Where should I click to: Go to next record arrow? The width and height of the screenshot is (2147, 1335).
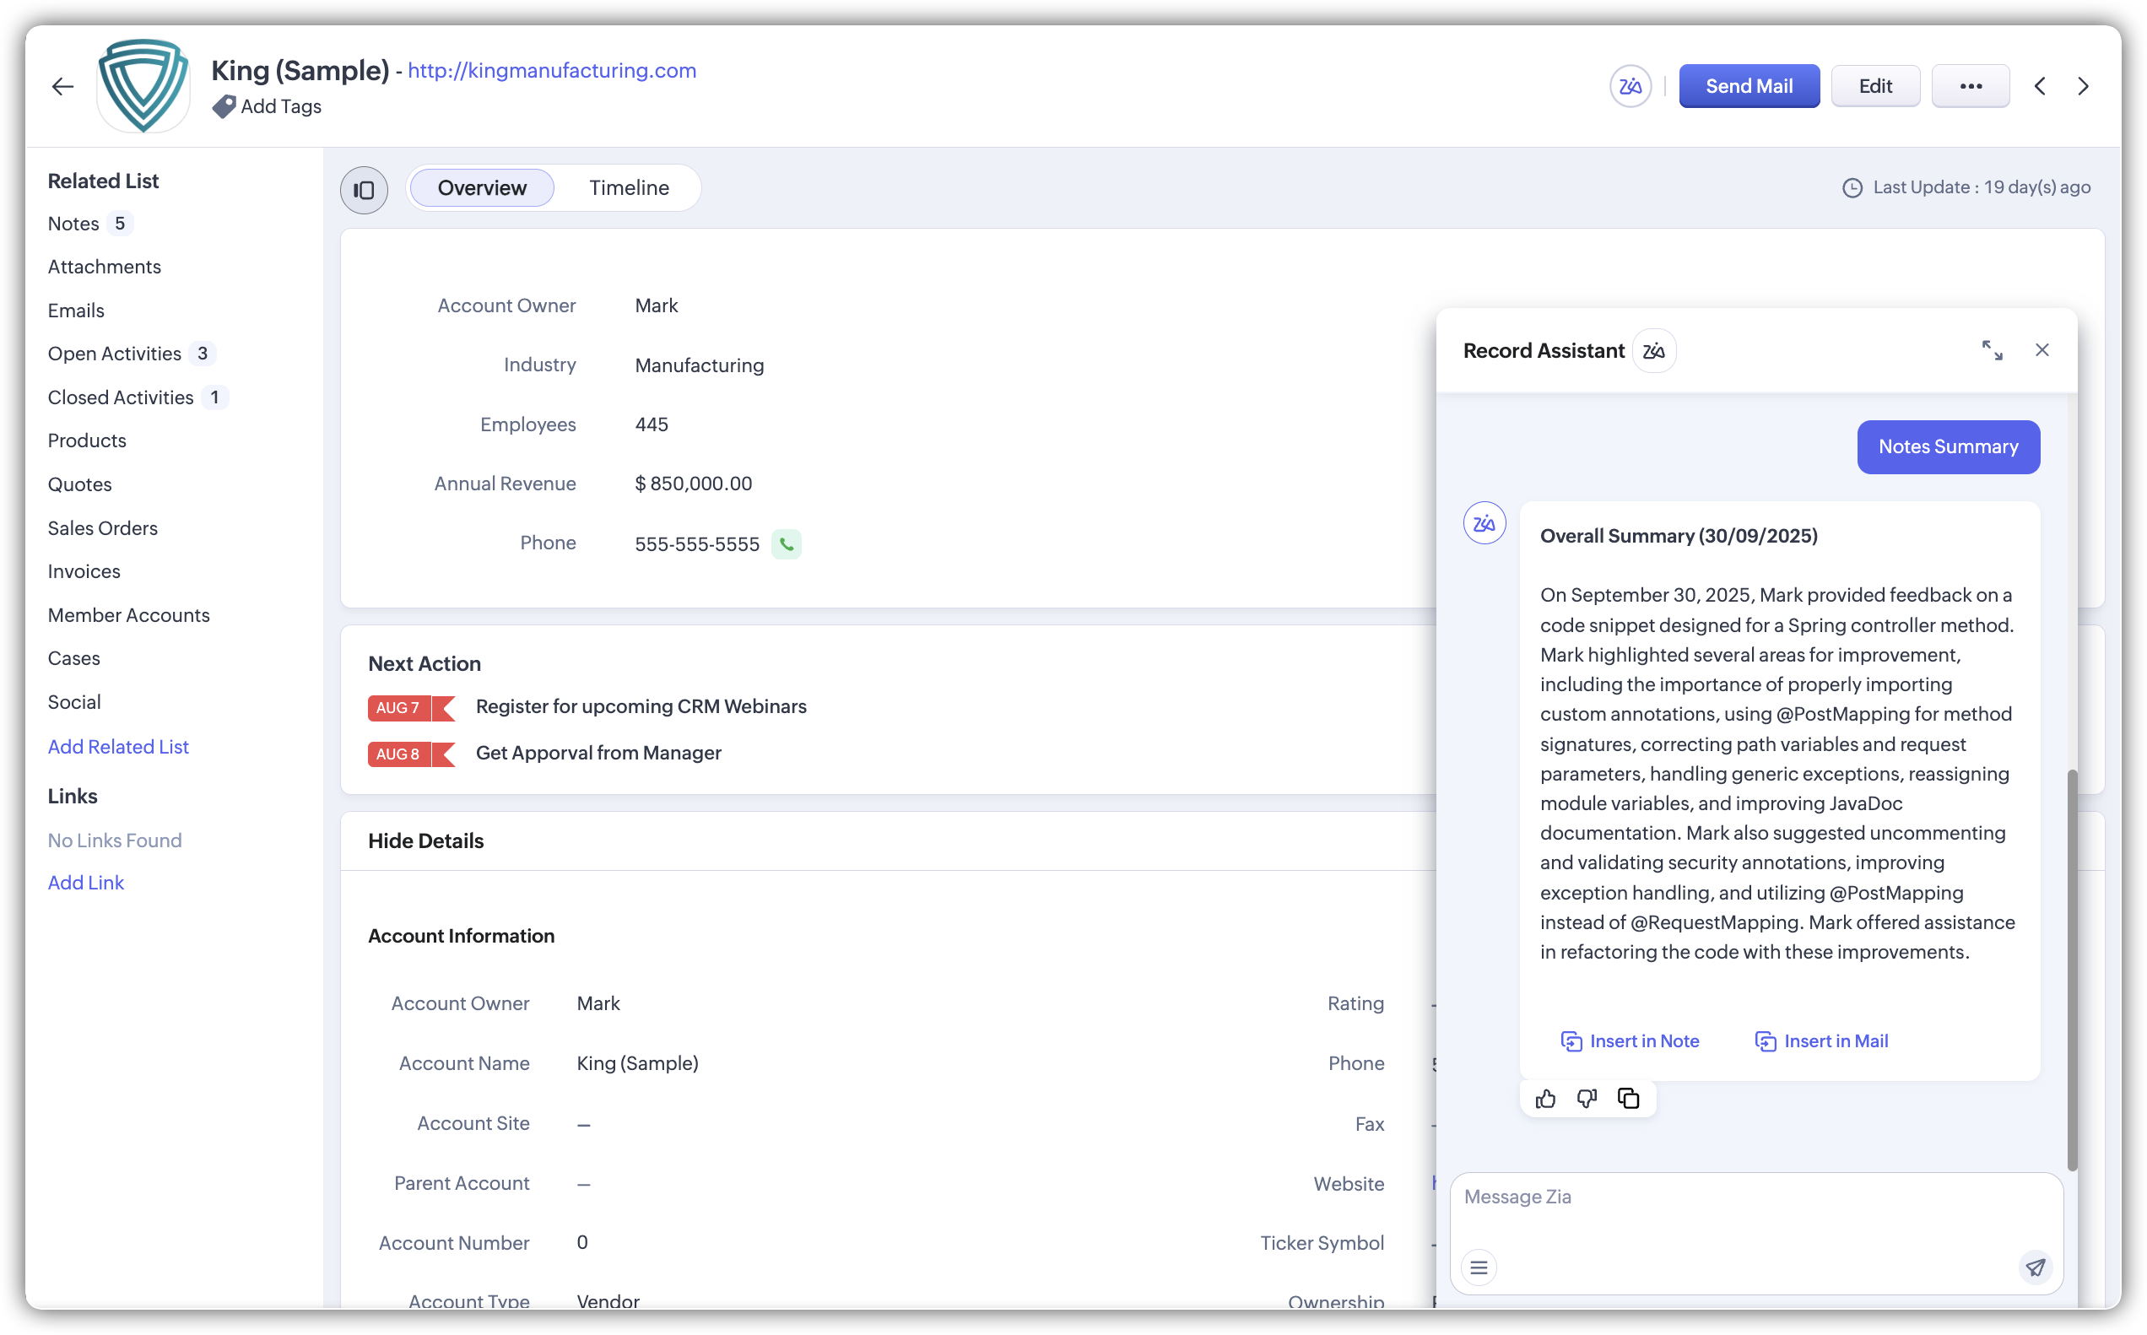(2084, 87)
